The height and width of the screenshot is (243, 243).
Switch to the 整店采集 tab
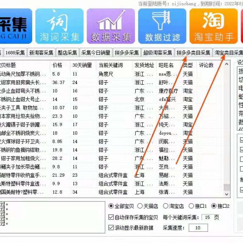point(67,53)
